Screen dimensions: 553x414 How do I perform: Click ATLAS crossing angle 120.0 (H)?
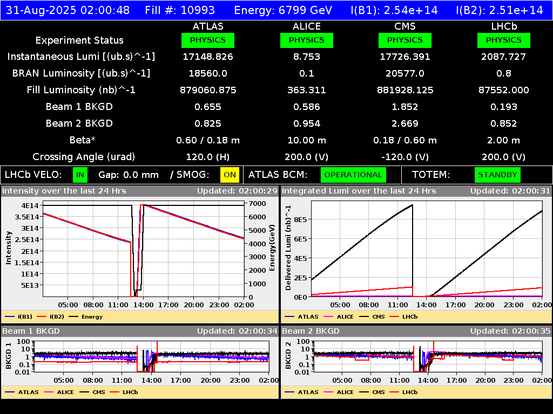(208, 157)
